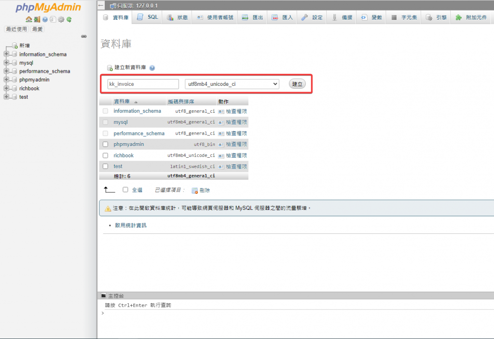The width and height of the screenshot is (494, 339).
Task: Click the help icon beside 建立新資料庫
Action: [x=152, y=68]
